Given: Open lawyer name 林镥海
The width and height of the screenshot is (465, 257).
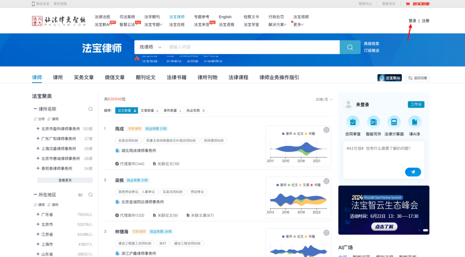Looking at the screenshot, I should 122,231.
